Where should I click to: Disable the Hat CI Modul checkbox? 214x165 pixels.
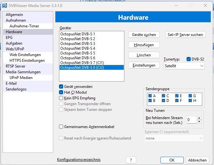(61, 92)
